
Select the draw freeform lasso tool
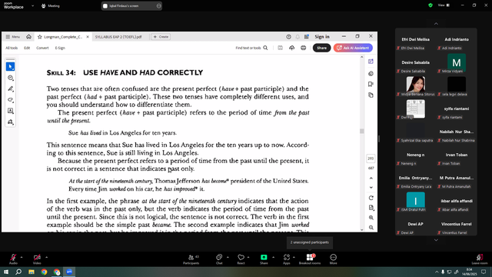[10, 100]
